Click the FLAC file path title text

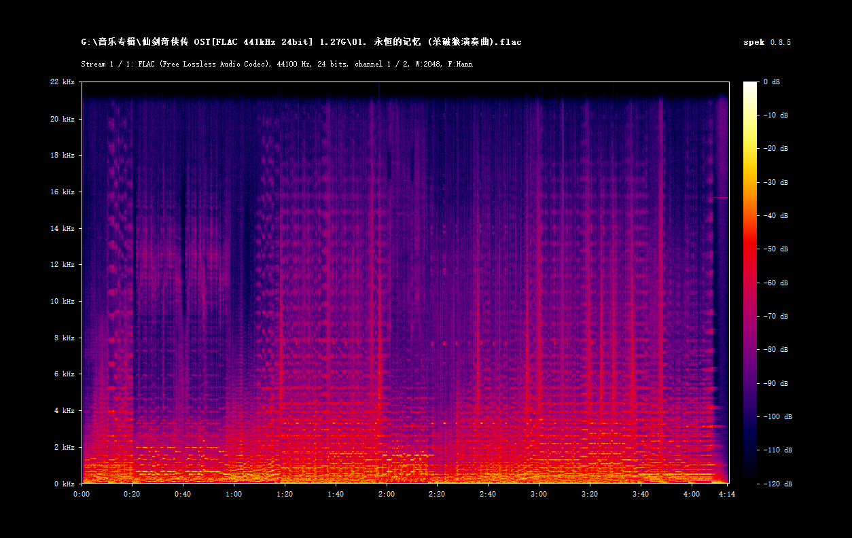301,42
